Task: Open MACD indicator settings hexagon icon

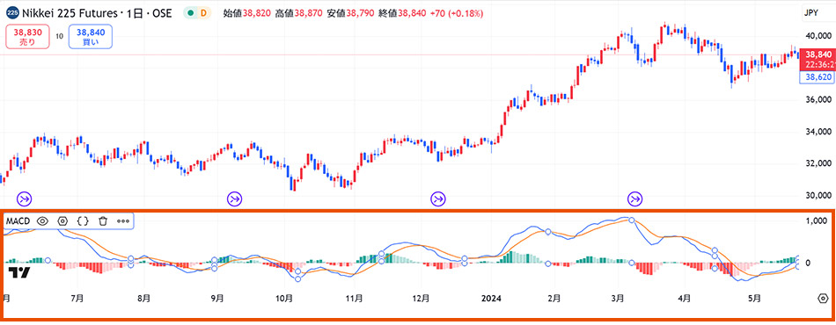Action: 62,220
